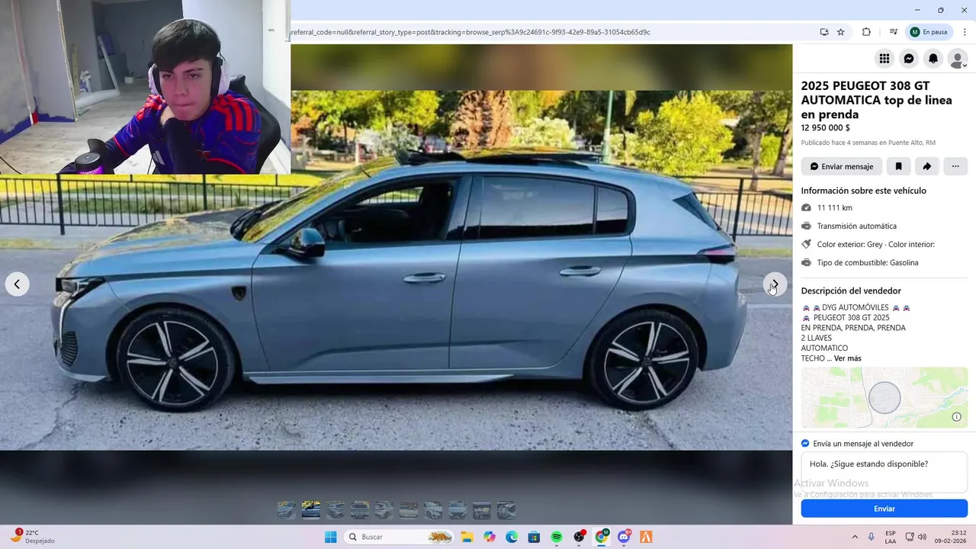
Task: Open Microsoft Store from the taskbar
Action: [534, 537]
